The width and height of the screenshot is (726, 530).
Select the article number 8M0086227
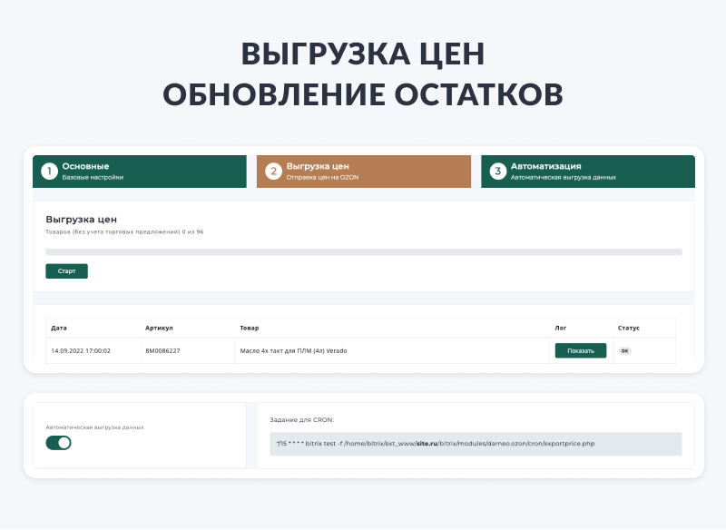coord(162,350)
